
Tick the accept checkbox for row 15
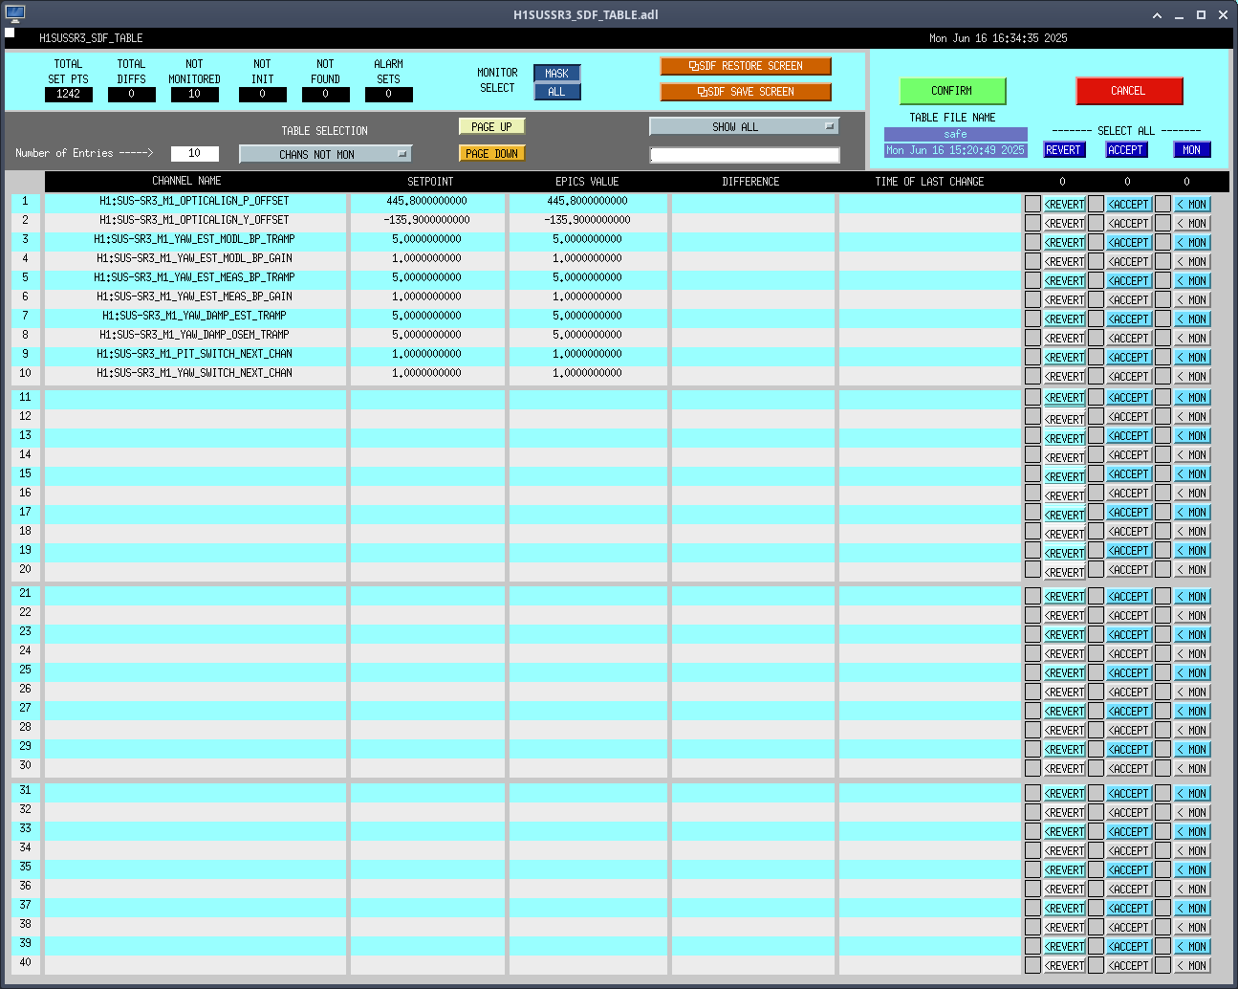[x=1097, y=473]
